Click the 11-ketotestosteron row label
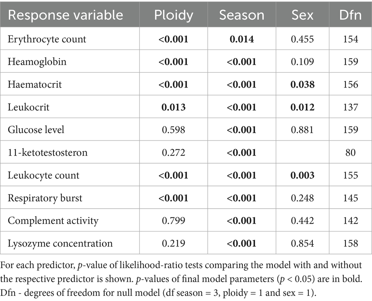The image size is (372, 301). pos(48,152)
